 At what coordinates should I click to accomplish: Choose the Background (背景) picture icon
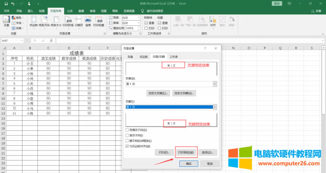point(88,21)
